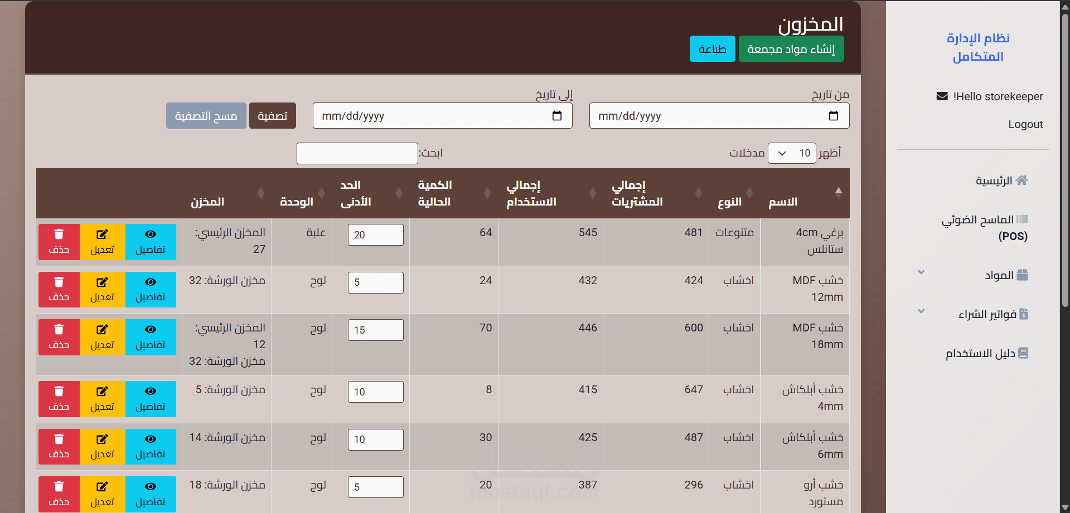Click Hello storekeeper text
Image resolution: width=1070 pixels, height=513 pixels.
click(x=998, y=96)
